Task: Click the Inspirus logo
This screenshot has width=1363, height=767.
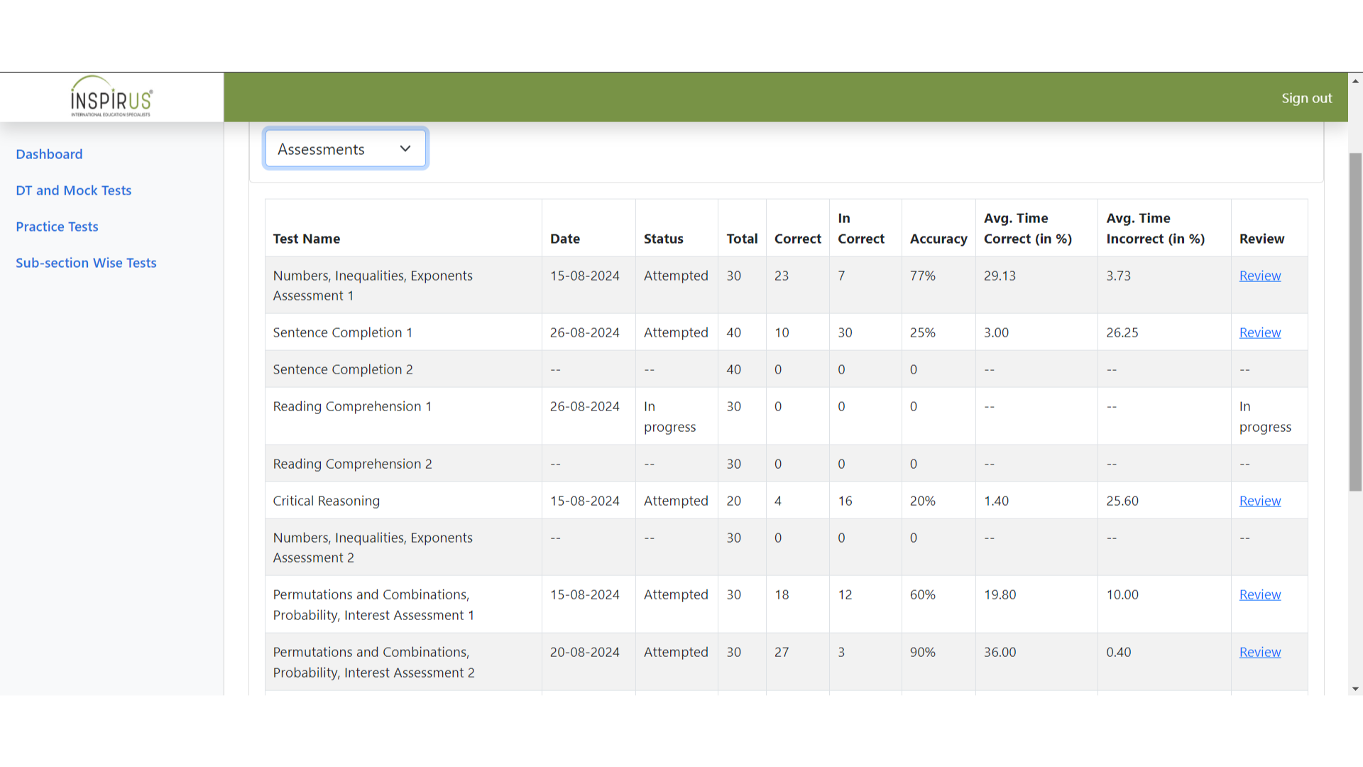Action: [x=111, y=97]
